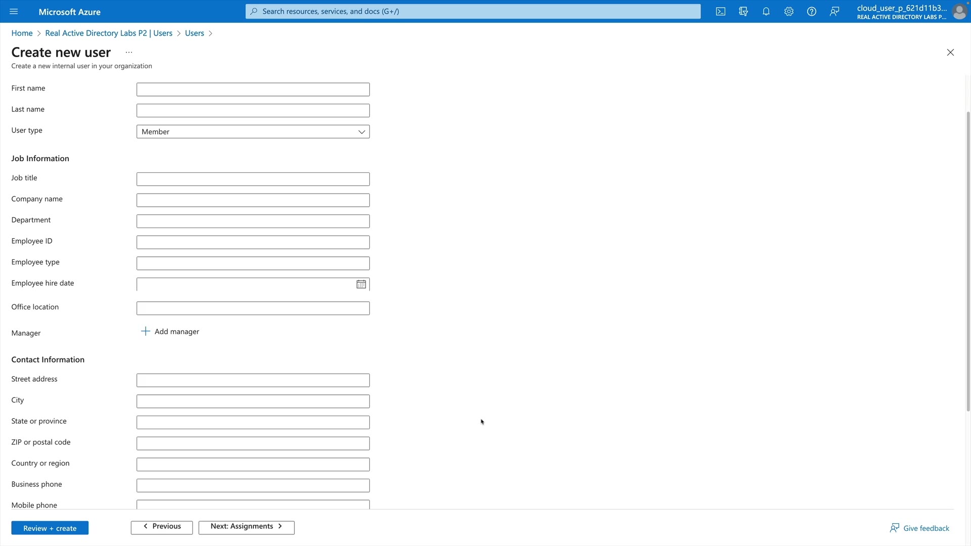Click the Review + create button
Screen dimensions: 971x546
point(50,528)
